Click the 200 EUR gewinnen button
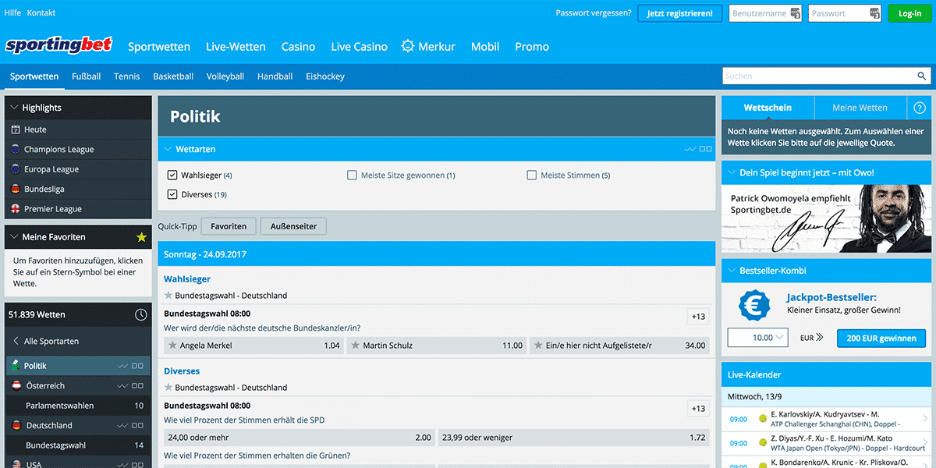The width and height of the screenshot is (936, 468). point(881,338)
